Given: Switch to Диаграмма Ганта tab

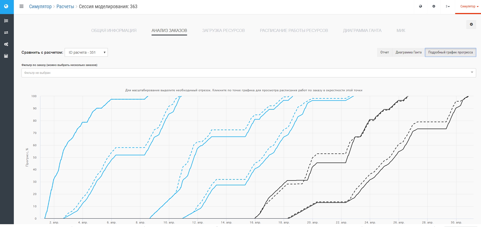Looking at the screenshot, I should [362, 30].
